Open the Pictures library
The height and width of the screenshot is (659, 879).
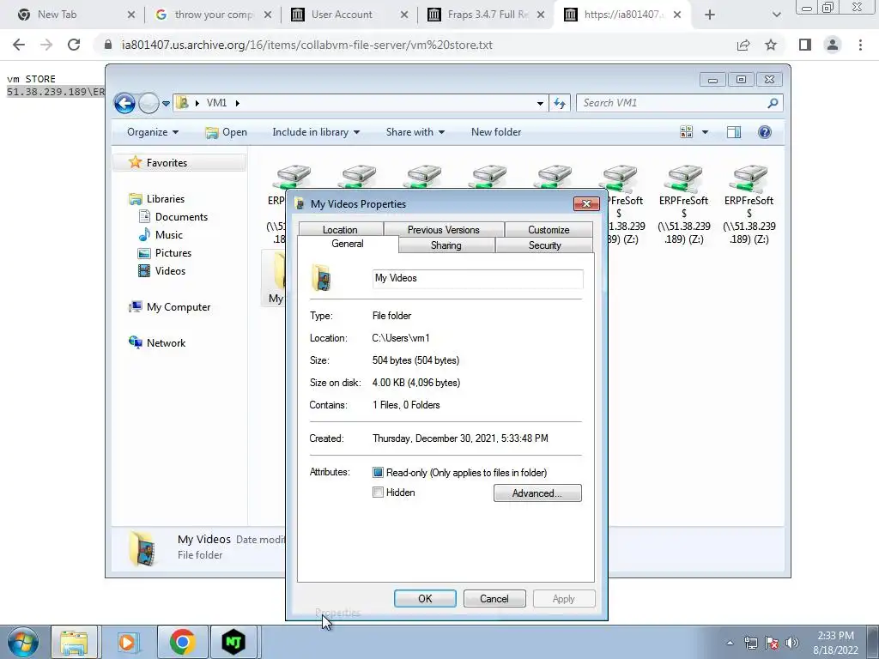[173, 253]
